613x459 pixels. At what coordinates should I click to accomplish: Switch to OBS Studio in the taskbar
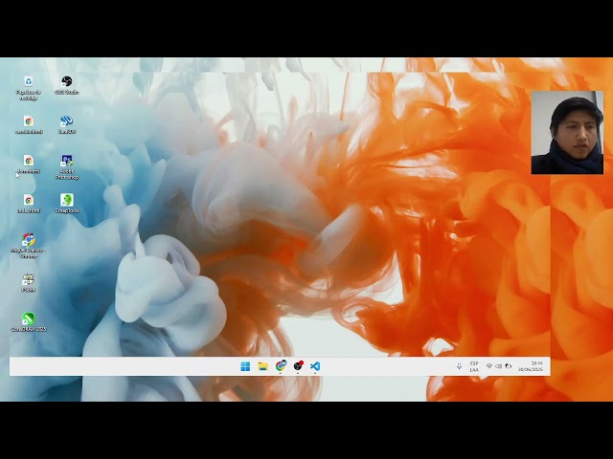click(298, 366)
